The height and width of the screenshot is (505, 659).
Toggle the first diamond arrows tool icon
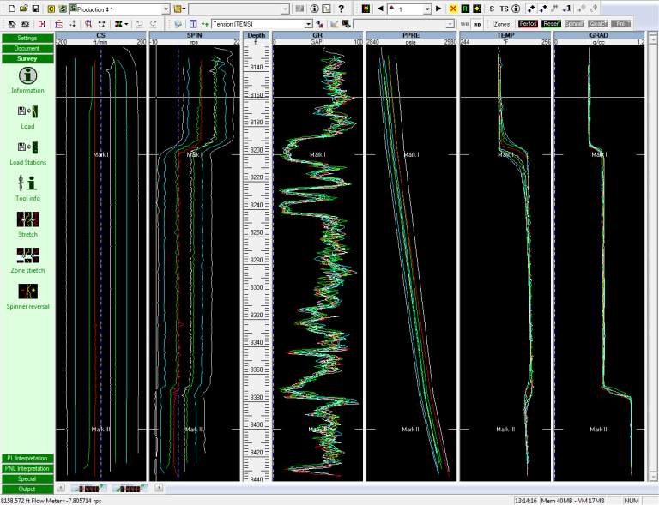532,9
